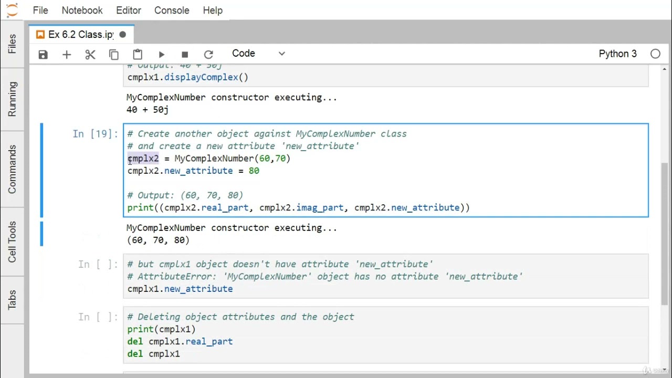The height and width of the screenshot is (378, 672).
Task: Click the kernel status circle indicator
Action: coord(655,54)
